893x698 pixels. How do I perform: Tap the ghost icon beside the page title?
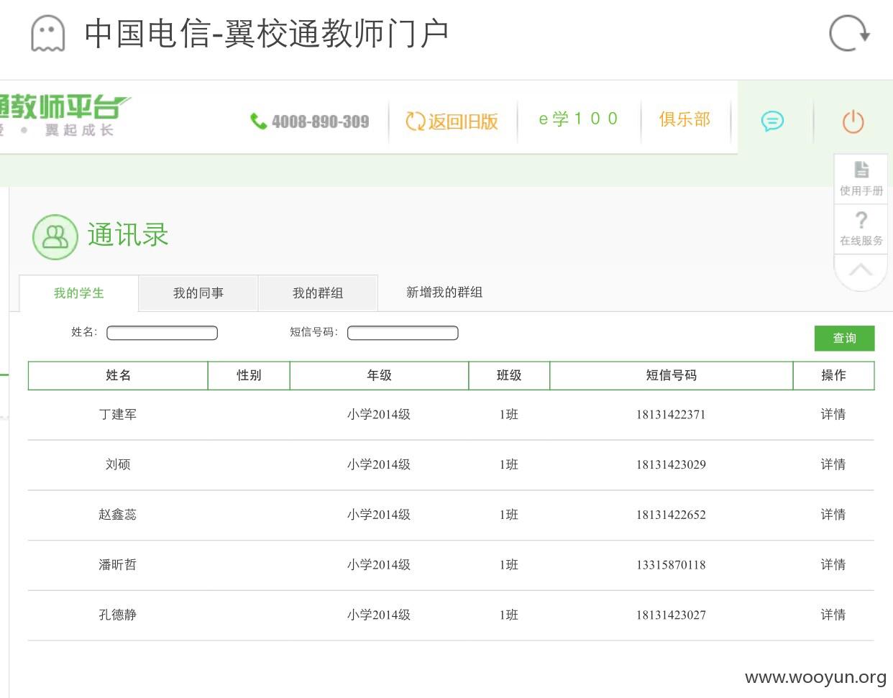coord(47,34)
